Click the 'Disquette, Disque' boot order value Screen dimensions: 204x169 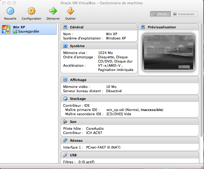pos(113,57)
